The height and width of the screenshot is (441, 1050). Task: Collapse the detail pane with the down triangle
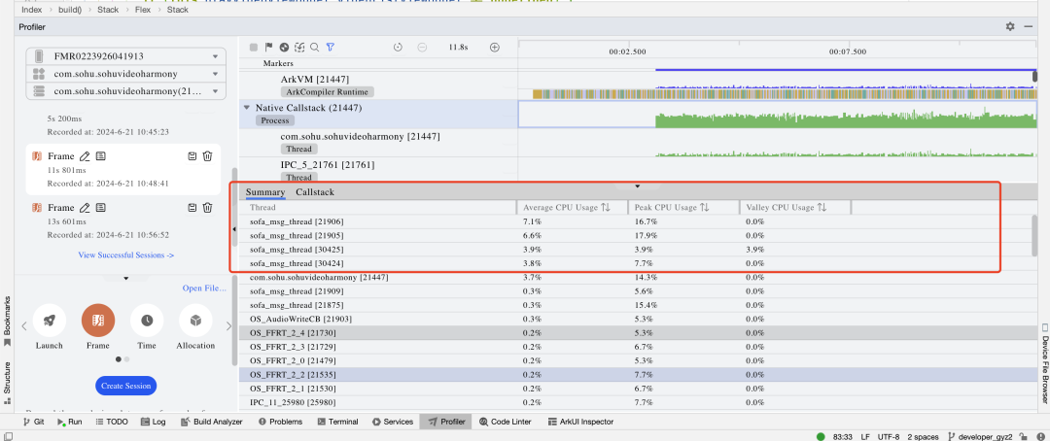coord(638,187)
